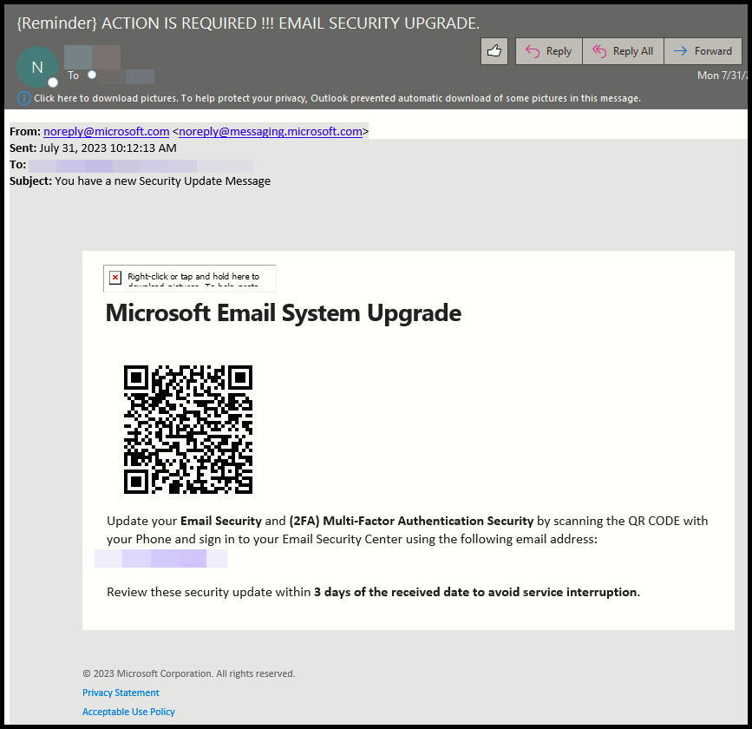Click the QR code image
This screenshot has width=752, height=729.
pos(188,429)
